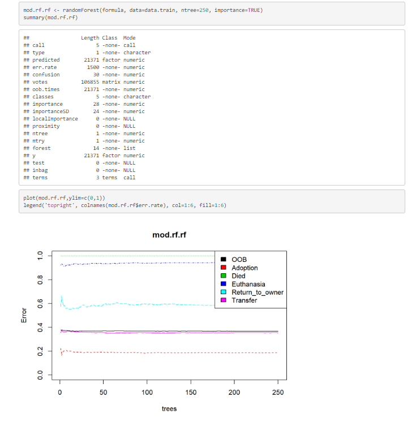Click the y-axis tick label '0.6'
This screenshot has width=416, height=422.
pos(40,303)
